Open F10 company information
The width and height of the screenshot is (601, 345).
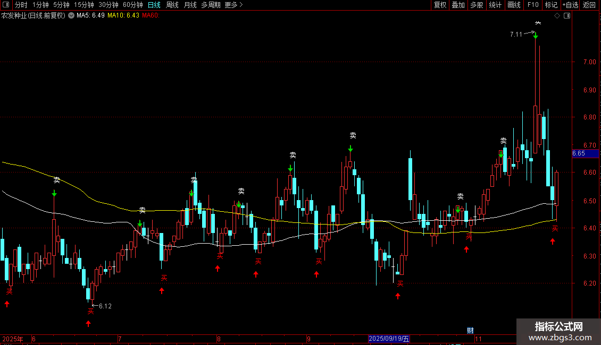[533, 5]
